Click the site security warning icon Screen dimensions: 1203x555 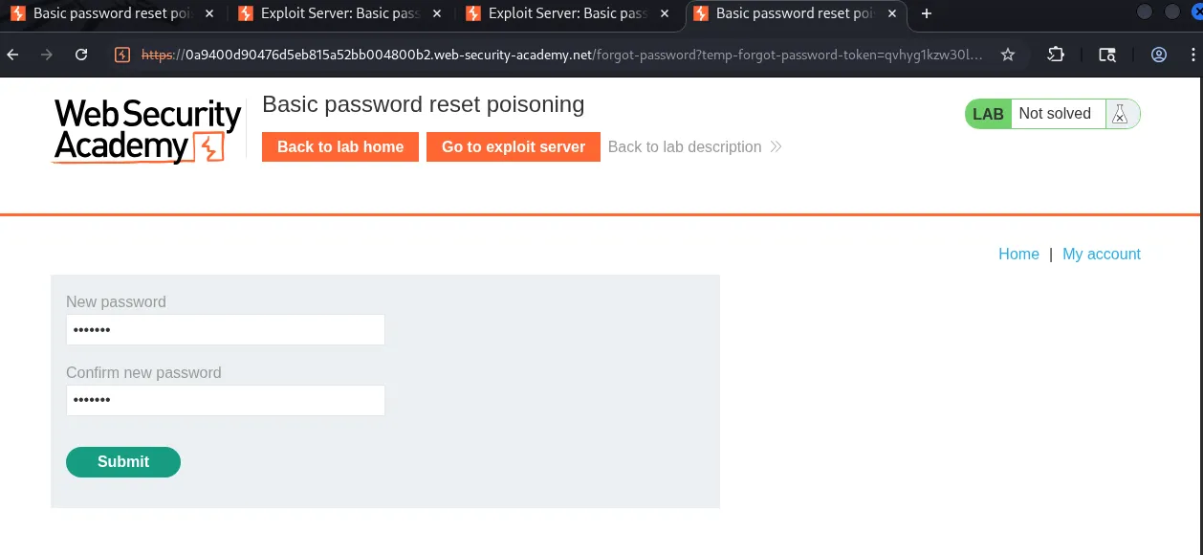121,55
